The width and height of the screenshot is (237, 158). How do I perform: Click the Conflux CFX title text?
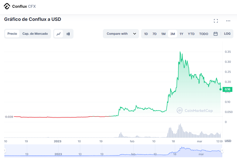24,6
